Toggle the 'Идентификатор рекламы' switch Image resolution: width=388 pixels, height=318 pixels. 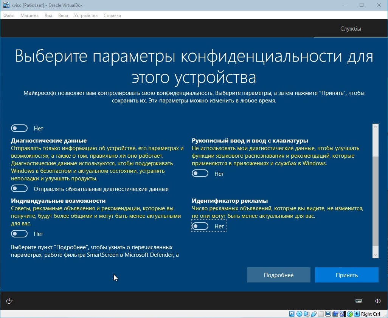coord(200,226)
